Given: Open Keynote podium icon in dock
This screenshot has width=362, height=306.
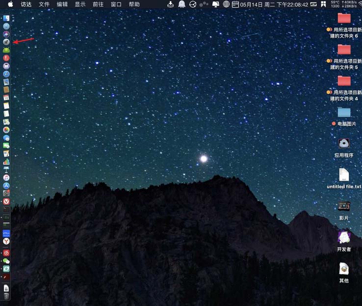Looking at the screenshot, I should click(x=6, y=169).
